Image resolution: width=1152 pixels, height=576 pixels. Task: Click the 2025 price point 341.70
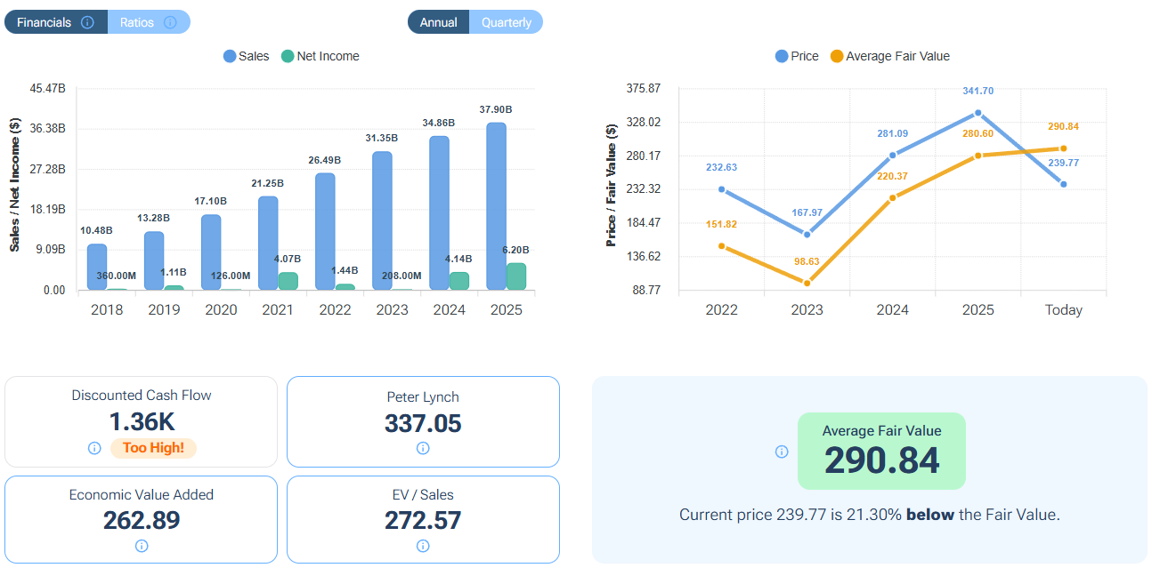pyautogui.click(x=978, y=113)
